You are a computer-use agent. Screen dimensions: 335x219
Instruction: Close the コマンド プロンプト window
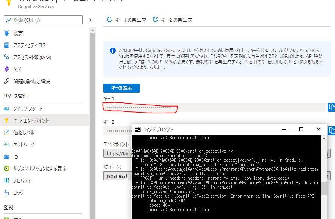318,129
